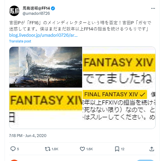Open the three-dot More options menu
This screenshot has height=161, width=160.
point(153,8)
